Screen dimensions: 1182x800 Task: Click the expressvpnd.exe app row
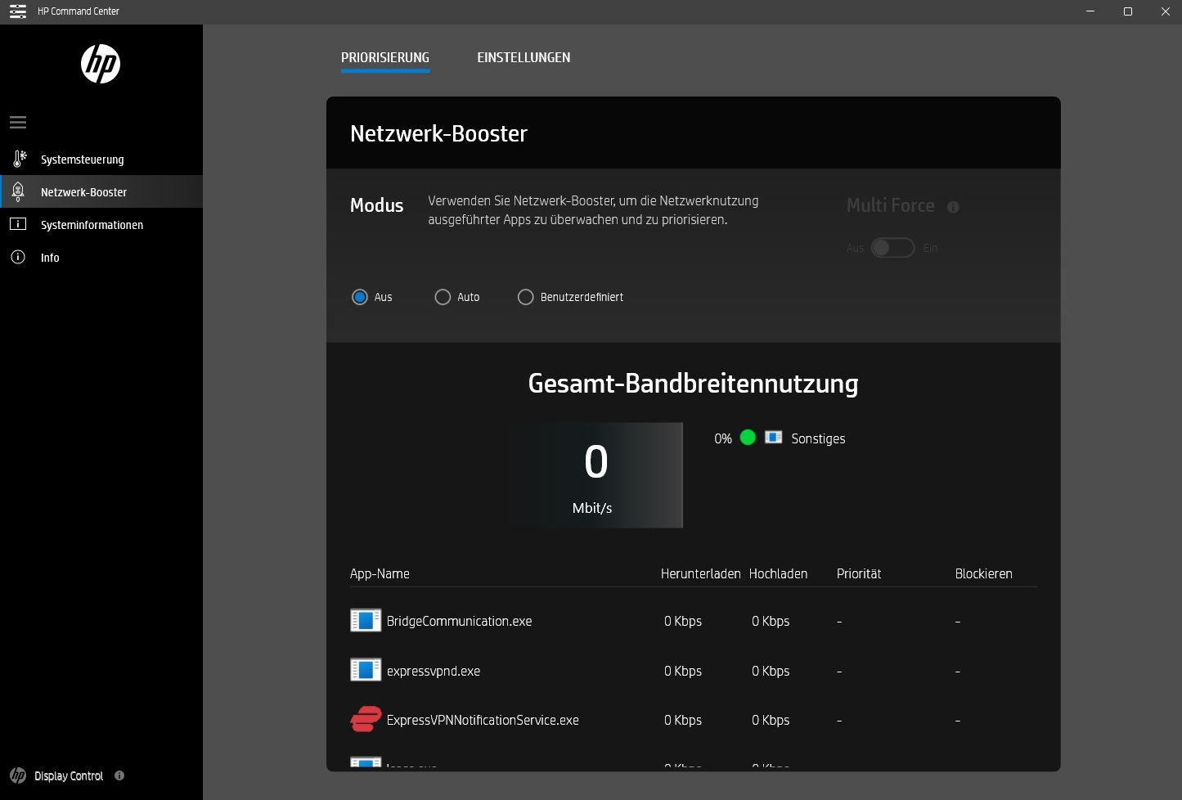pos(434,671)
